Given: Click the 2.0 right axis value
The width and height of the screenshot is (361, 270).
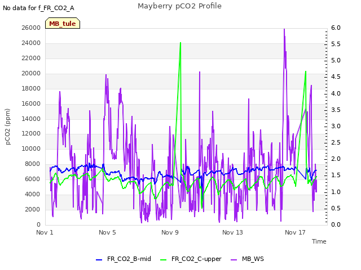Looking at the screenshot, I should [336, 159].
